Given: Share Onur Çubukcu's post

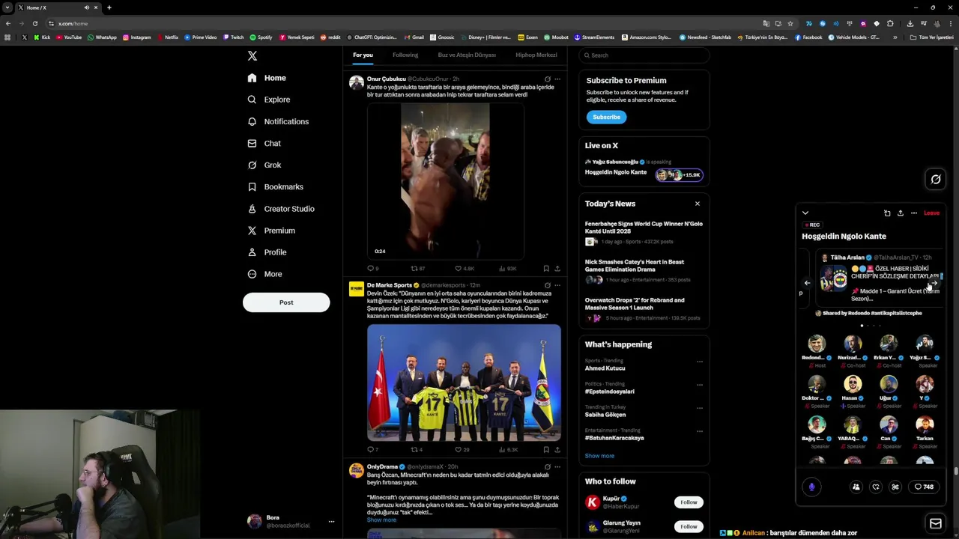Looking at the screenshot, I should [x=557, y=268].
